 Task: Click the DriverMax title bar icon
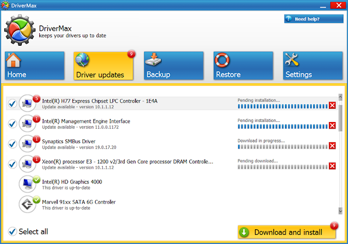(5, 5)
